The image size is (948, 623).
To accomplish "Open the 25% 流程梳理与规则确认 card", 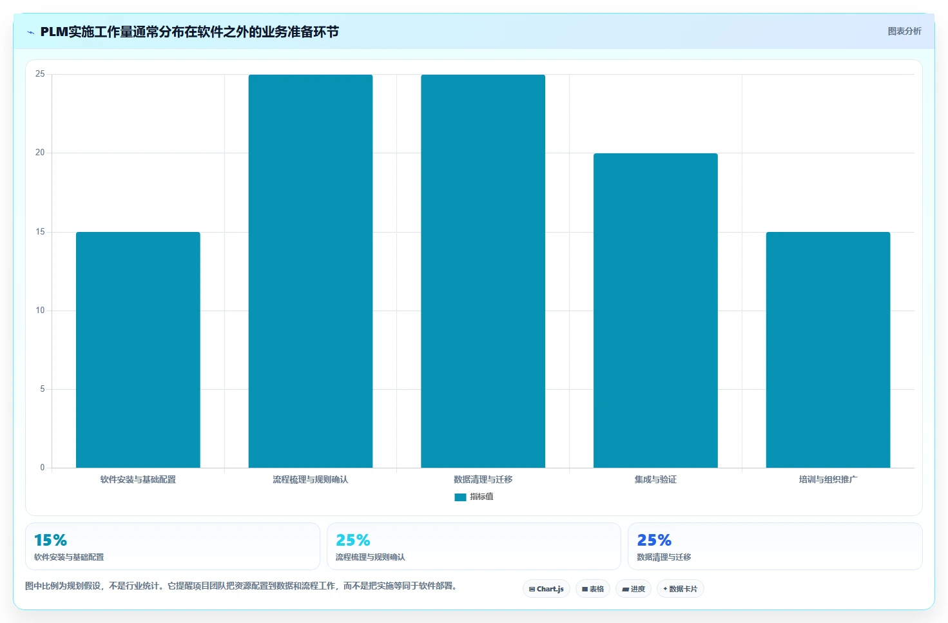I will pyautogui.click(x=474, y=546).
